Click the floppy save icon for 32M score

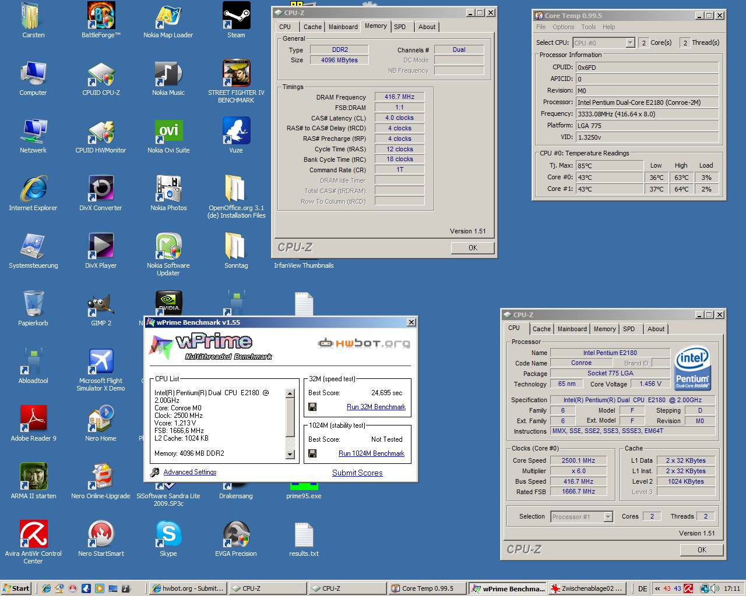[312, 407]
